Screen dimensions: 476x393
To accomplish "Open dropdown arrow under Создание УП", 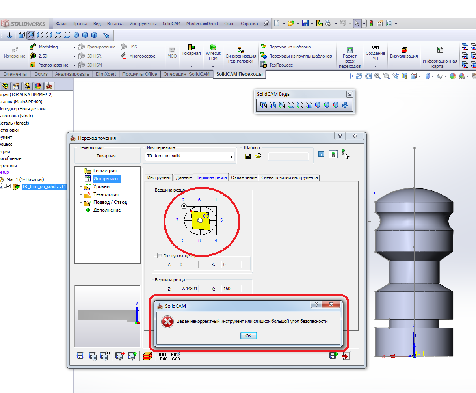I will point(376,66).
